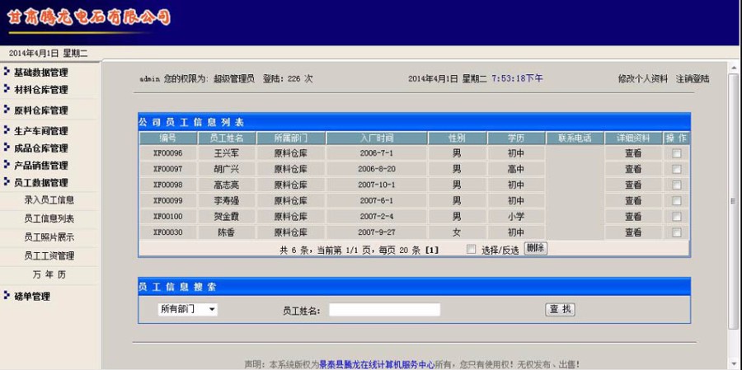This screenshot has height=370, width=742.
Task: Click the 2006-8-20 entry date cell
Action: (377, 169)
